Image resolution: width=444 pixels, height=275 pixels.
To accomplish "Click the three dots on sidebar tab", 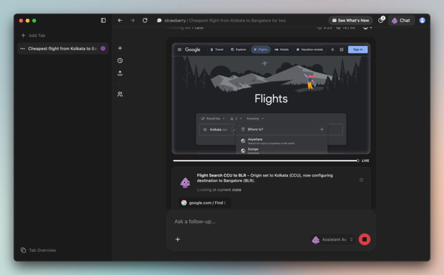I will pyautogui.click(x=23, y=48).
